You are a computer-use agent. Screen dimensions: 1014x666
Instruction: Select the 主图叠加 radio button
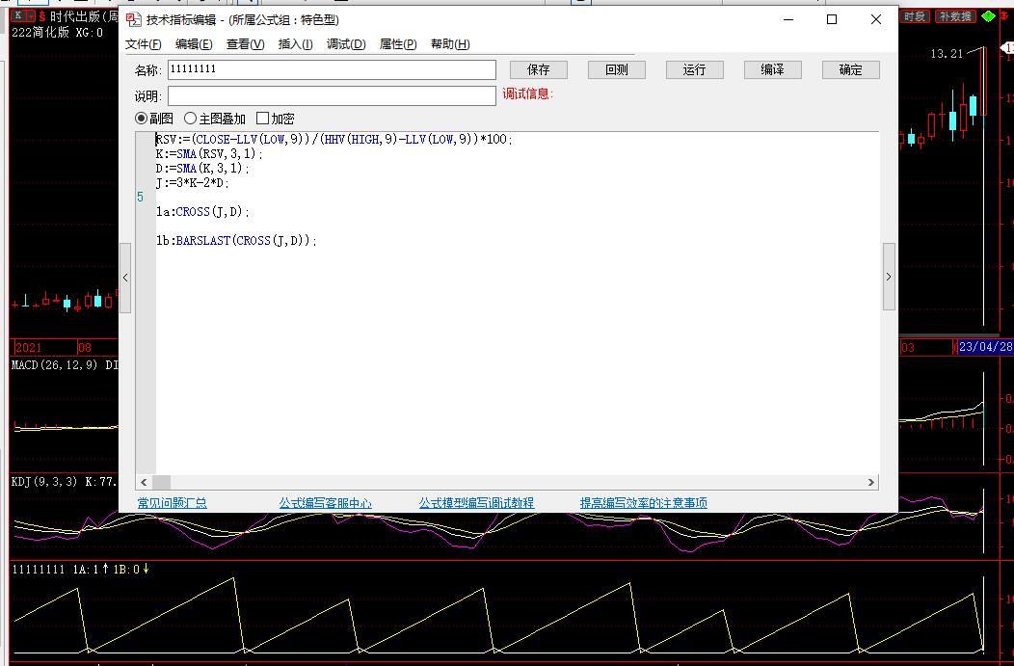coord(190,119)
